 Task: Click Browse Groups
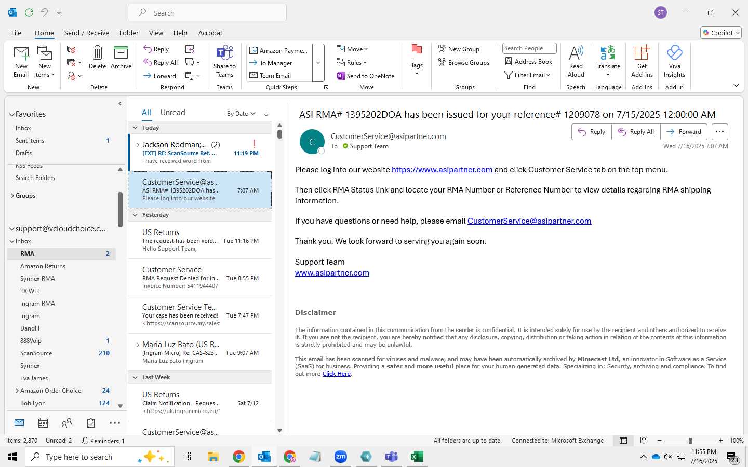(x=464, y=62)
